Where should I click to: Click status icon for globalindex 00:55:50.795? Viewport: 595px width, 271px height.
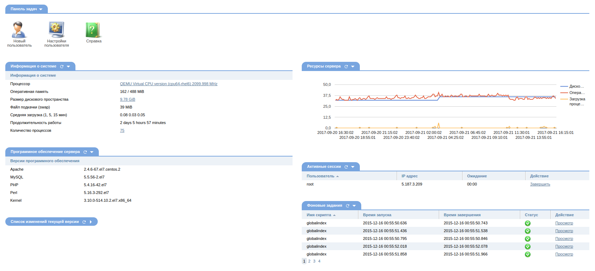tap(528, 239)
